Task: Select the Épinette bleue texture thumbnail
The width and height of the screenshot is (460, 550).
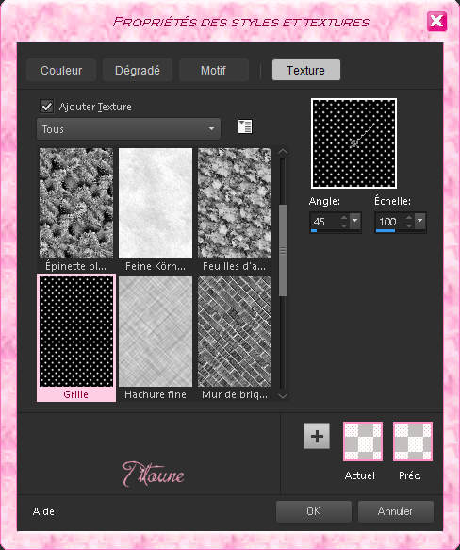Action: click(x=76, y=204)
